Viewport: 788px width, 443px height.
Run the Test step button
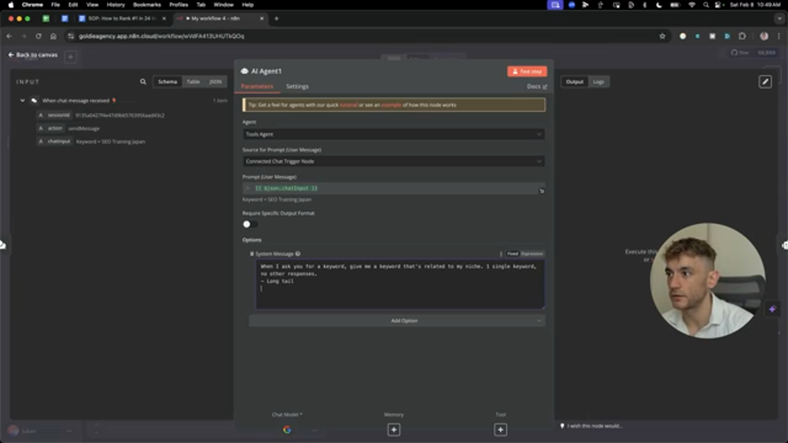[527, 71]
